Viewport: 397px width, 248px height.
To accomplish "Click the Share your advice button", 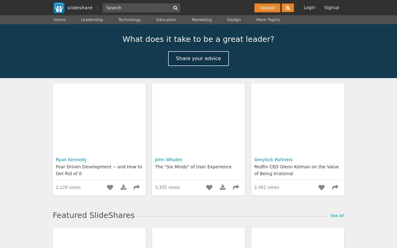I will click(x=198, y=59).
